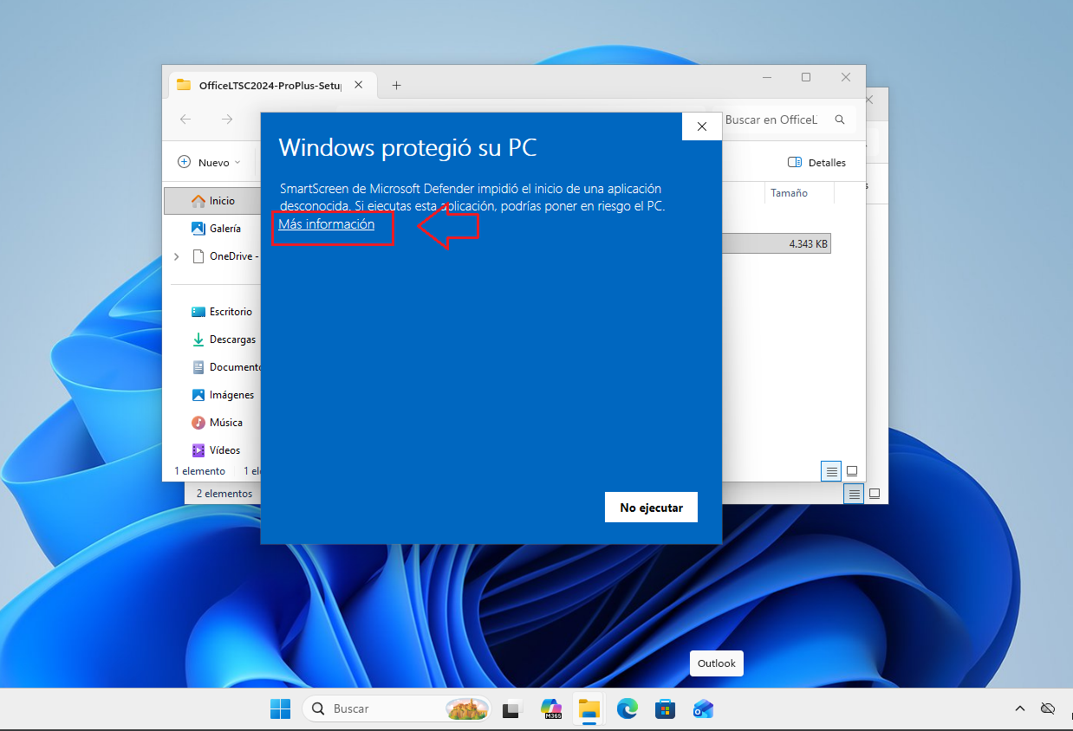
Task: Sort by the Tamaño column header
Action: point(789,193)
